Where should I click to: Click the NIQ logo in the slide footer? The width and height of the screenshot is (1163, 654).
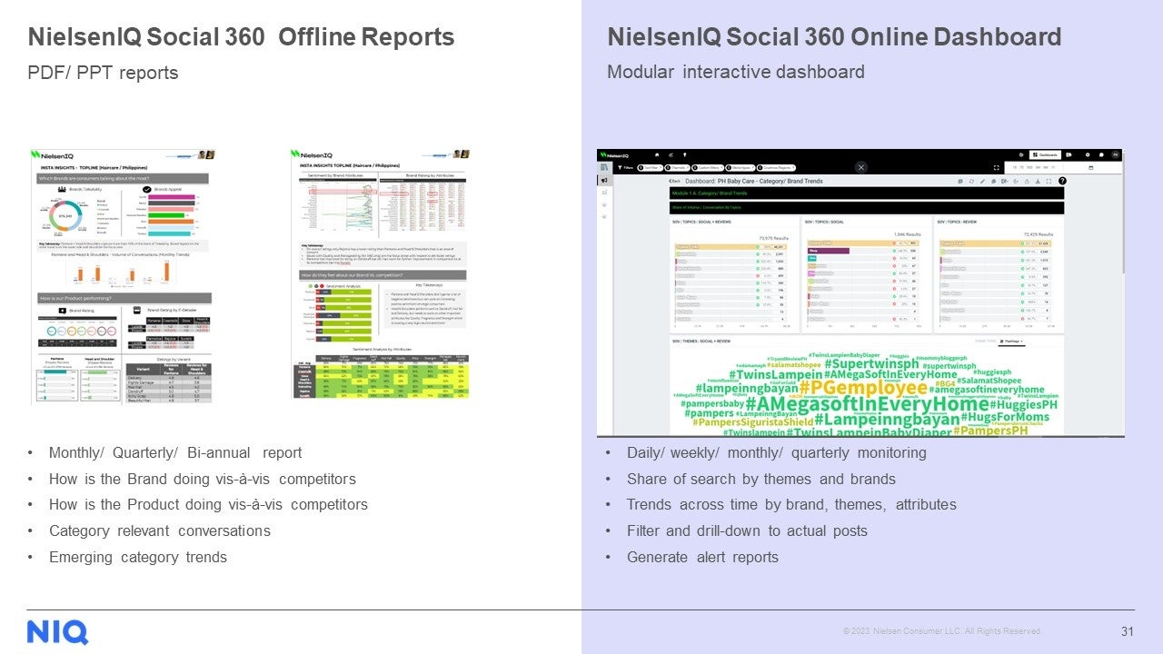[57, 631]
